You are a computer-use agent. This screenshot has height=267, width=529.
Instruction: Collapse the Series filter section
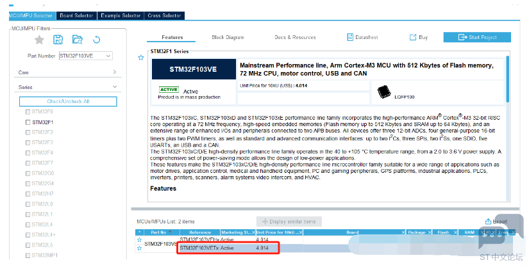tap(115, 87)
